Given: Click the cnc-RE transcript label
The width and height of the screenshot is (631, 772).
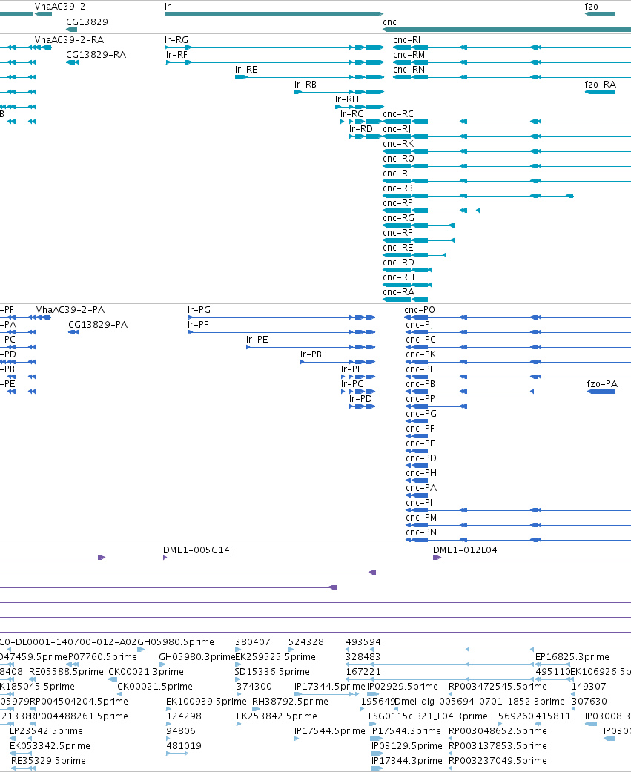Looking at the screenshot, I should click(397, 247).
